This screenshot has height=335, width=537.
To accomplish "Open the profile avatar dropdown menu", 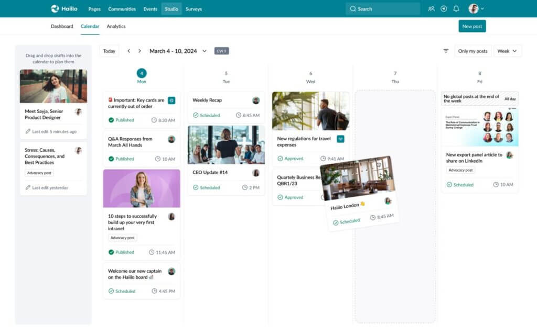I will (x=475, y=8).
